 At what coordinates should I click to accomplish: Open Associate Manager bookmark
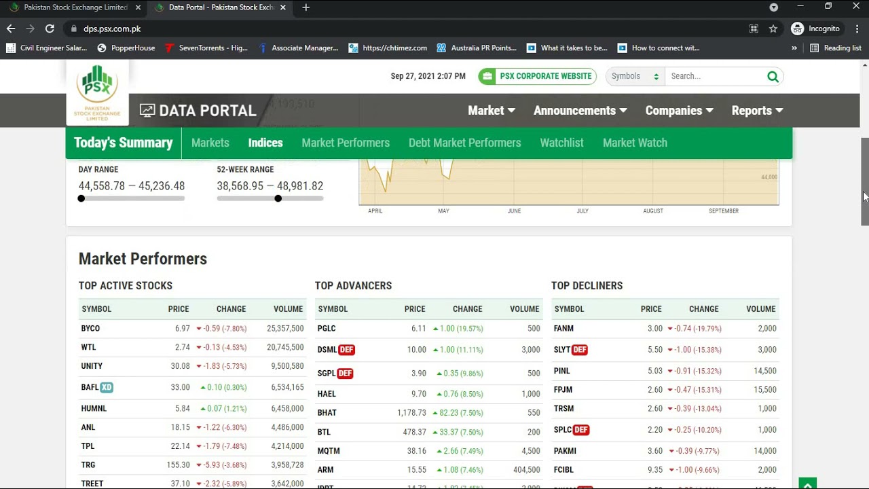point(298,48)
